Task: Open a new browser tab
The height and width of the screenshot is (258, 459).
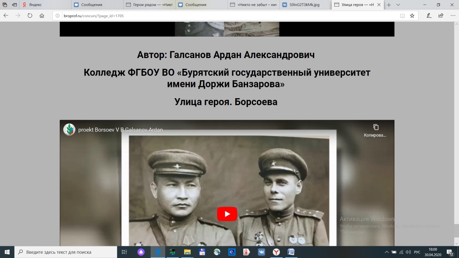Action: (x=389, y=5)
